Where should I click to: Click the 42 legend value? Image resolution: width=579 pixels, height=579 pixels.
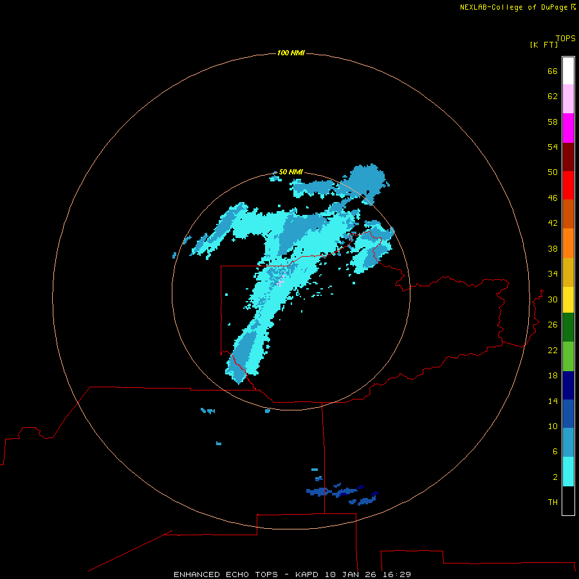click(553, 223)
